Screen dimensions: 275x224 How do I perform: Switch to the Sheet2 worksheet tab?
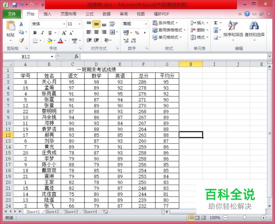click(x=52, y=212)
